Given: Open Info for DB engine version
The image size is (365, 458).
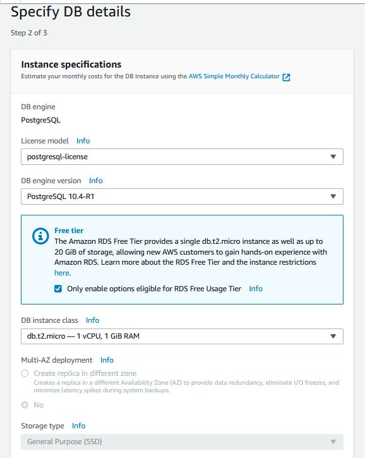Looking at the screenshot, I should point(96,181).
